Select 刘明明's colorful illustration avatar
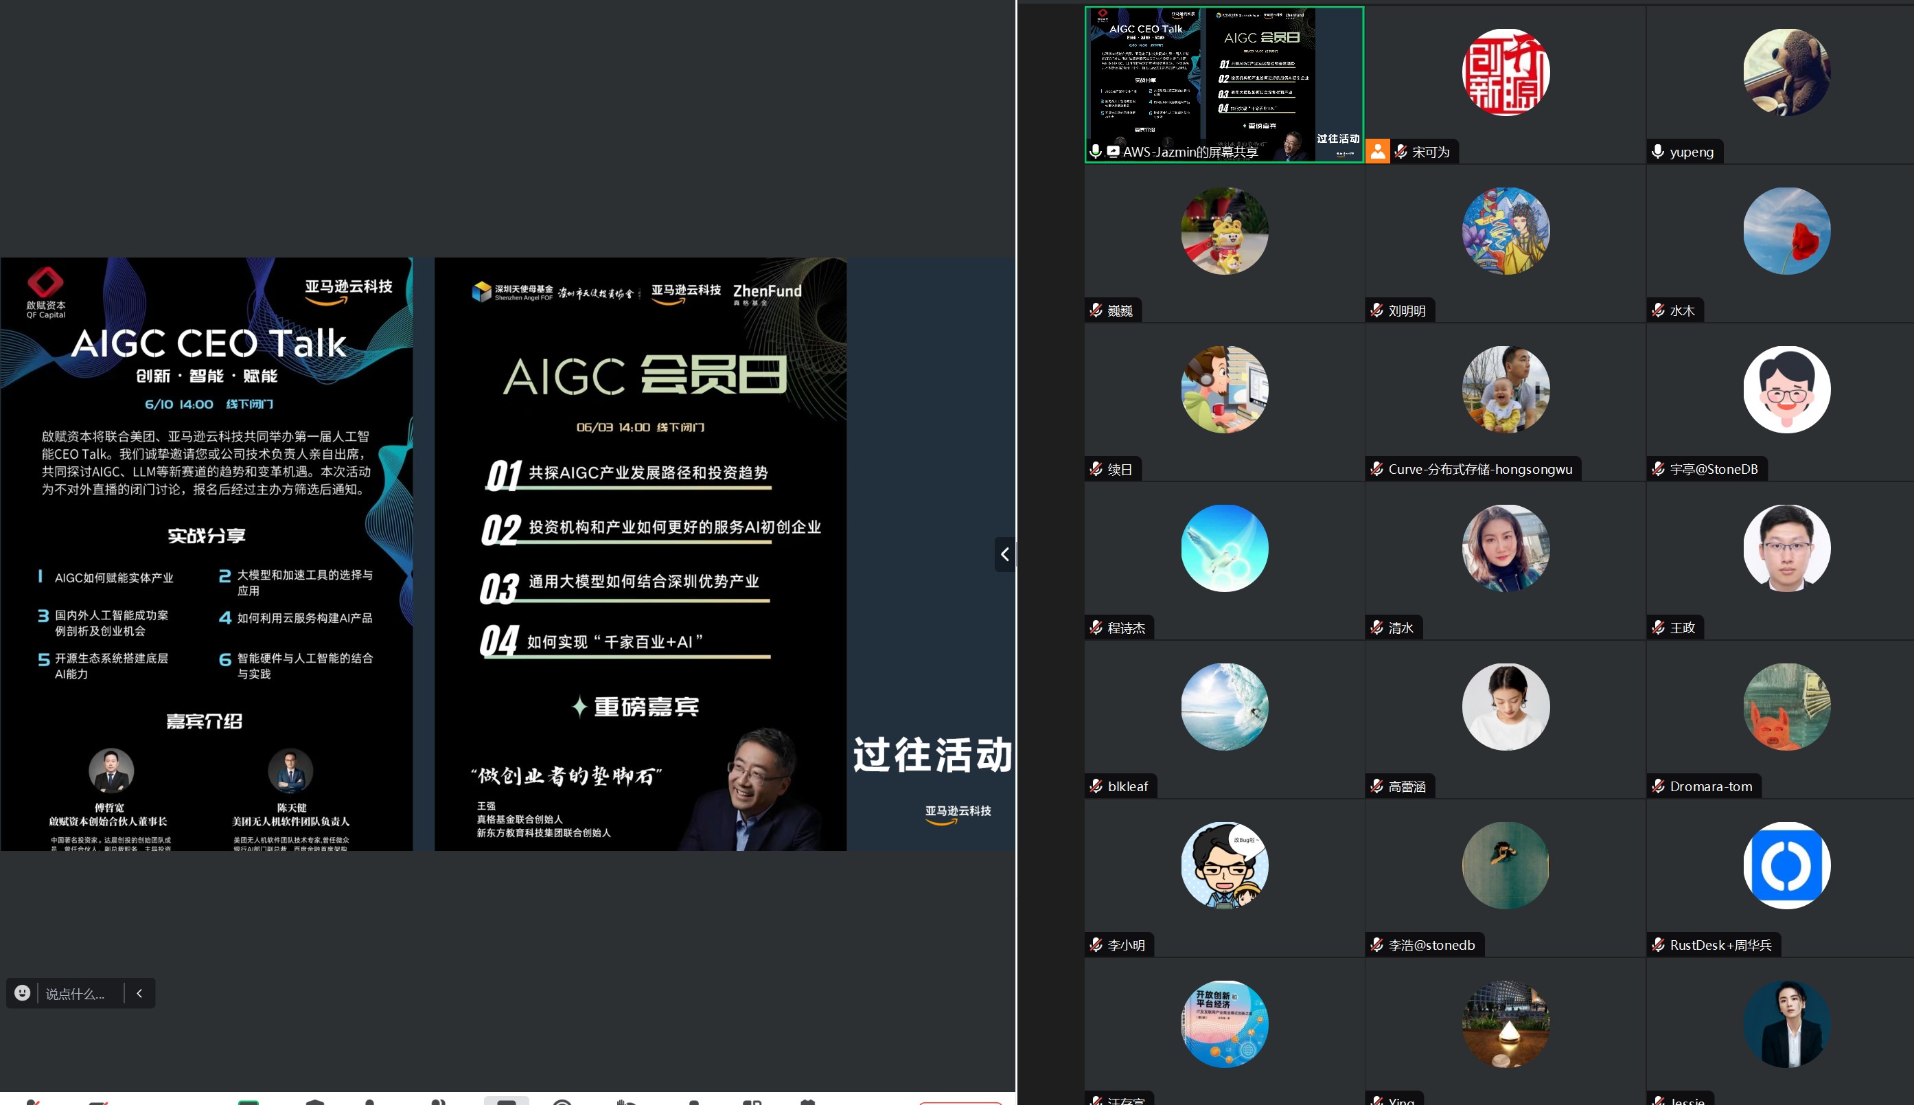This screenshot has height=1105, width=1914. tap(1506, 231)
